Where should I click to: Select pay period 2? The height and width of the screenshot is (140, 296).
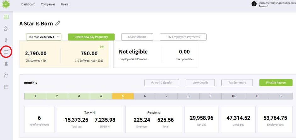click(x=57, y=96)
